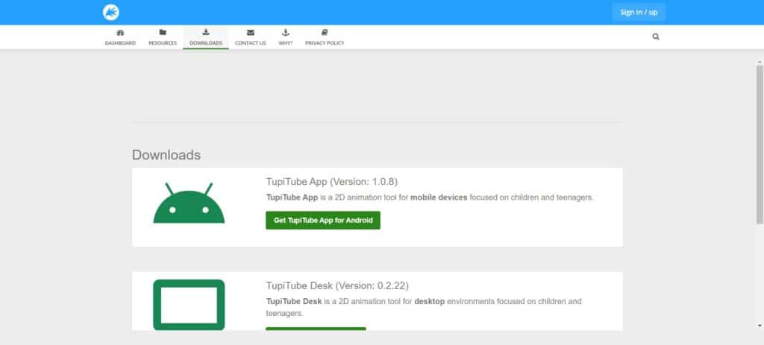Open the DASHBOARD menu label
This screenshot has width=764, height=345.
tap(120, 43)
